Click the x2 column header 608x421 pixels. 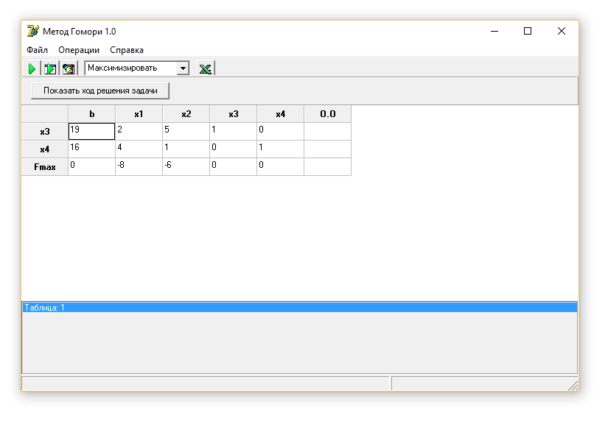click(x=186, y=114)
